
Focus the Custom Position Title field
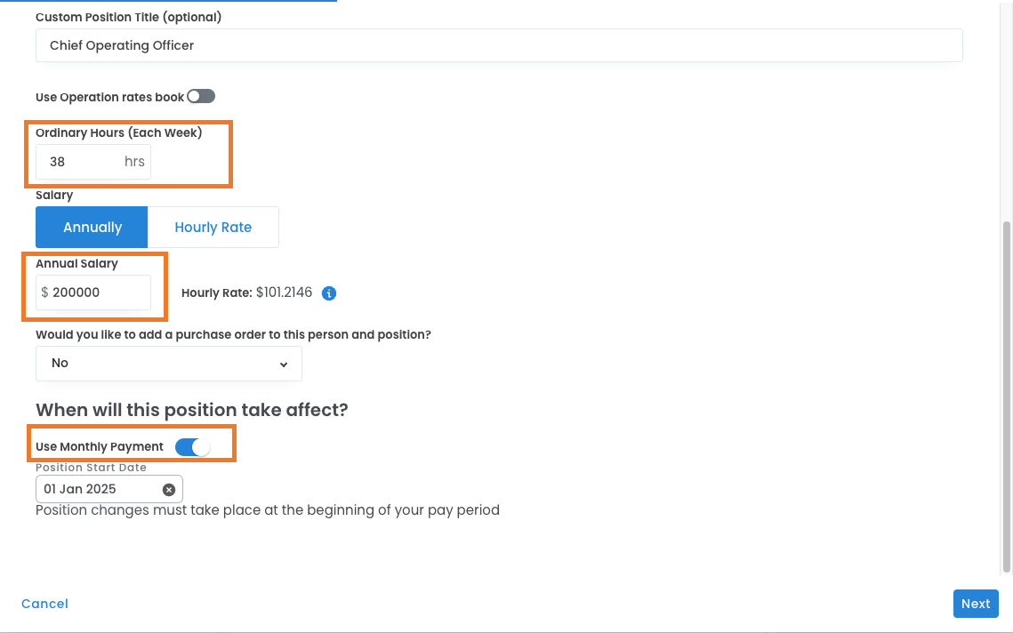pos(498,45)
